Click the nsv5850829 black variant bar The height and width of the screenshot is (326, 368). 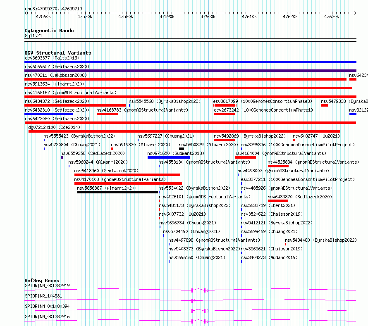(x=182, y=149)
